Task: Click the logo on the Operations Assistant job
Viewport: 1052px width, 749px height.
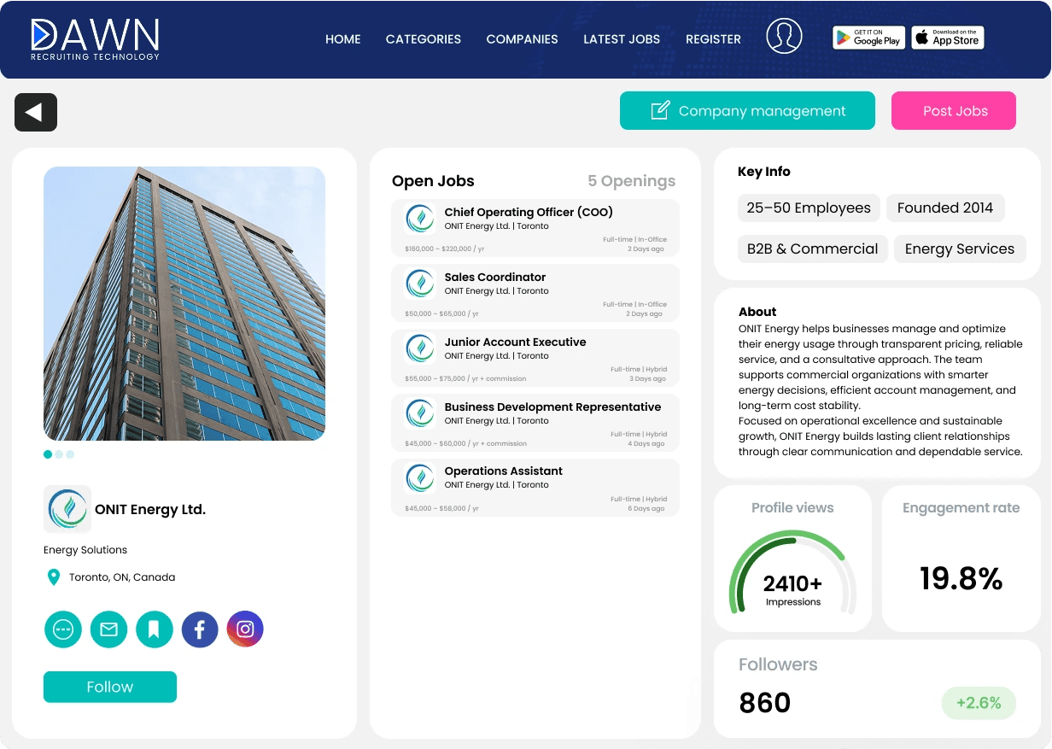Action: [420, 477]
